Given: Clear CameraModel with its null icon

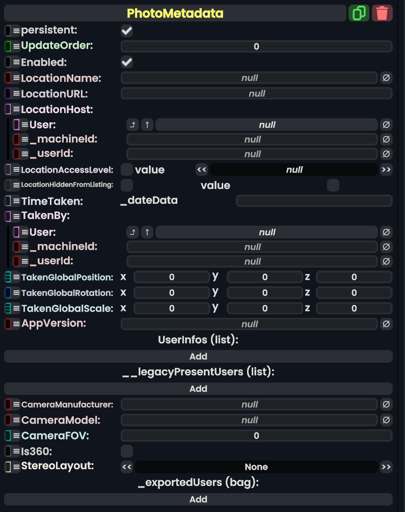Looking at the screenshot, I should (x=386, y=420).
